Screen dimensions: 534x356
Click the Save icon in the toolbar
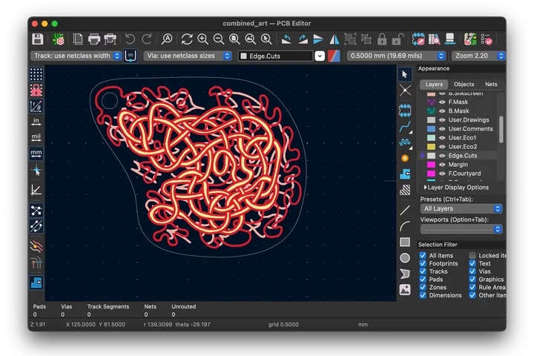37,39
